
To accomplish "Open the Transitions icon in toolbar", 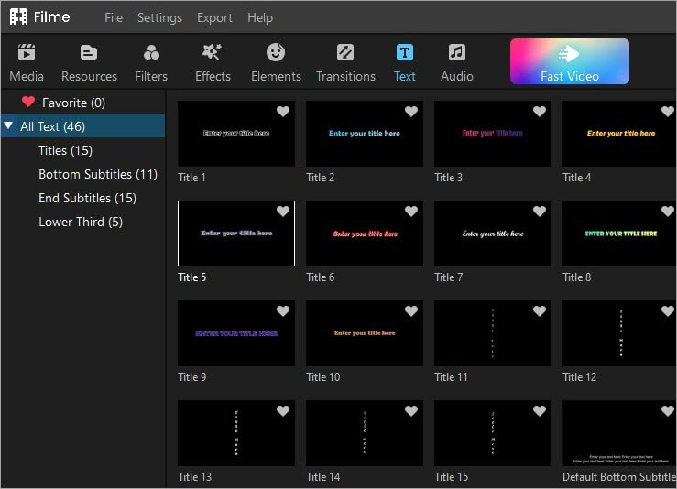I will 345,53.
